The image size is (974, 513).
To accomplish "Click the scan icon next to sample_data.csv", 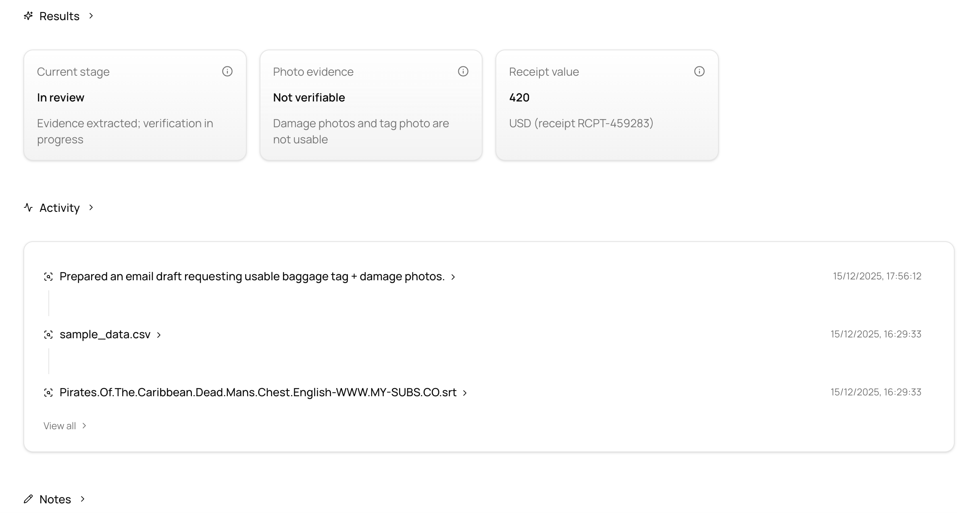I will click(48, 335).
